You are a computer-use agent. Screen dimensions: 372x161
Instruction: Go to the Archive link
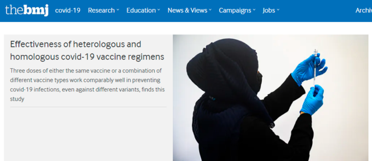click(364, 10)
